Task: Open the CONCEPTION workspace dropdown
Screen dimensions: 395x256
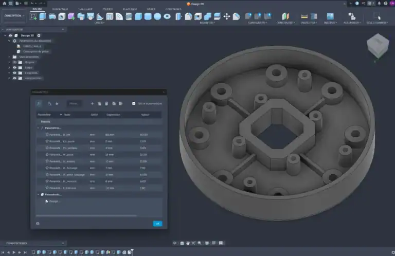Action: click(14, 15)
